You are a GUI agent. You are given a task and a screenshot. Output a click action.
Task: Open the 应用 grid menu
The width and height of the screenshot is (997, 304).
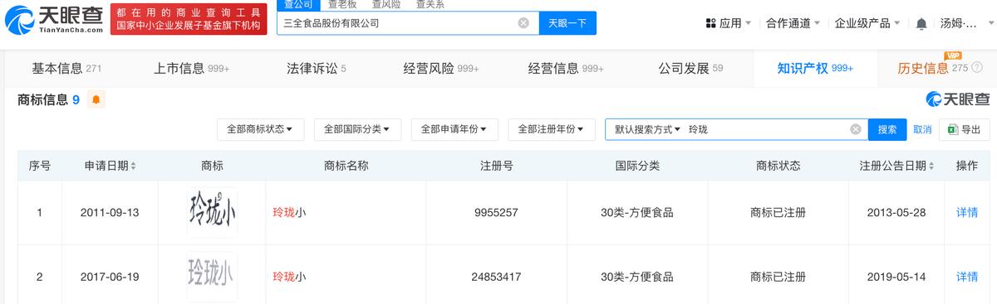pos(729,23)
